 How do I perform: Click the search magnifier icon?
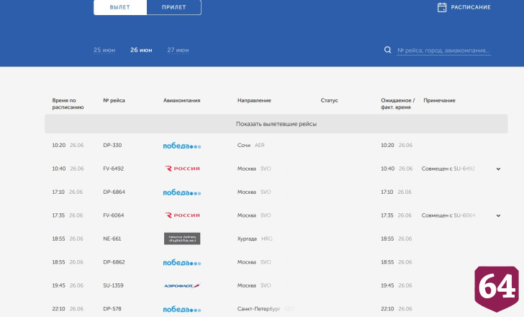pyautogui.click(x=388, y=50)
